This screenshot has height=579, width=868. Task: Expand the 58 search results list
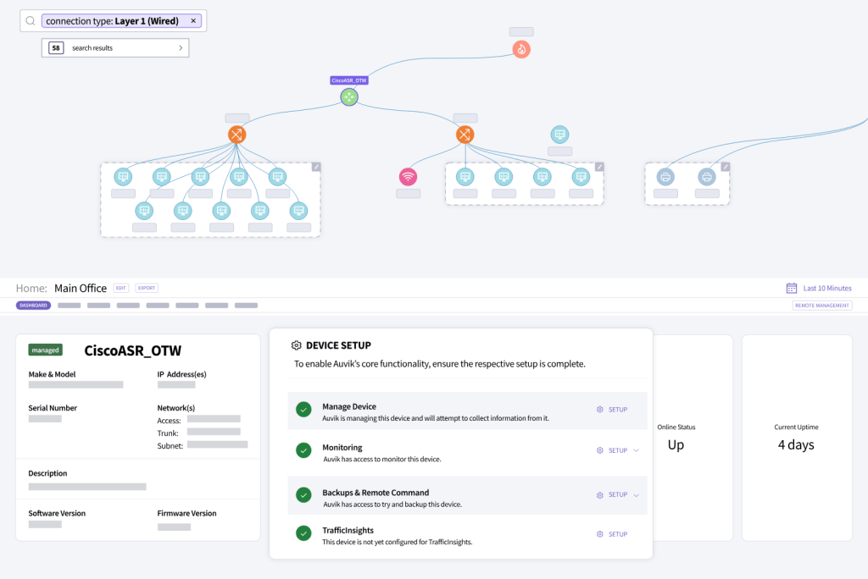pos(181,48)
